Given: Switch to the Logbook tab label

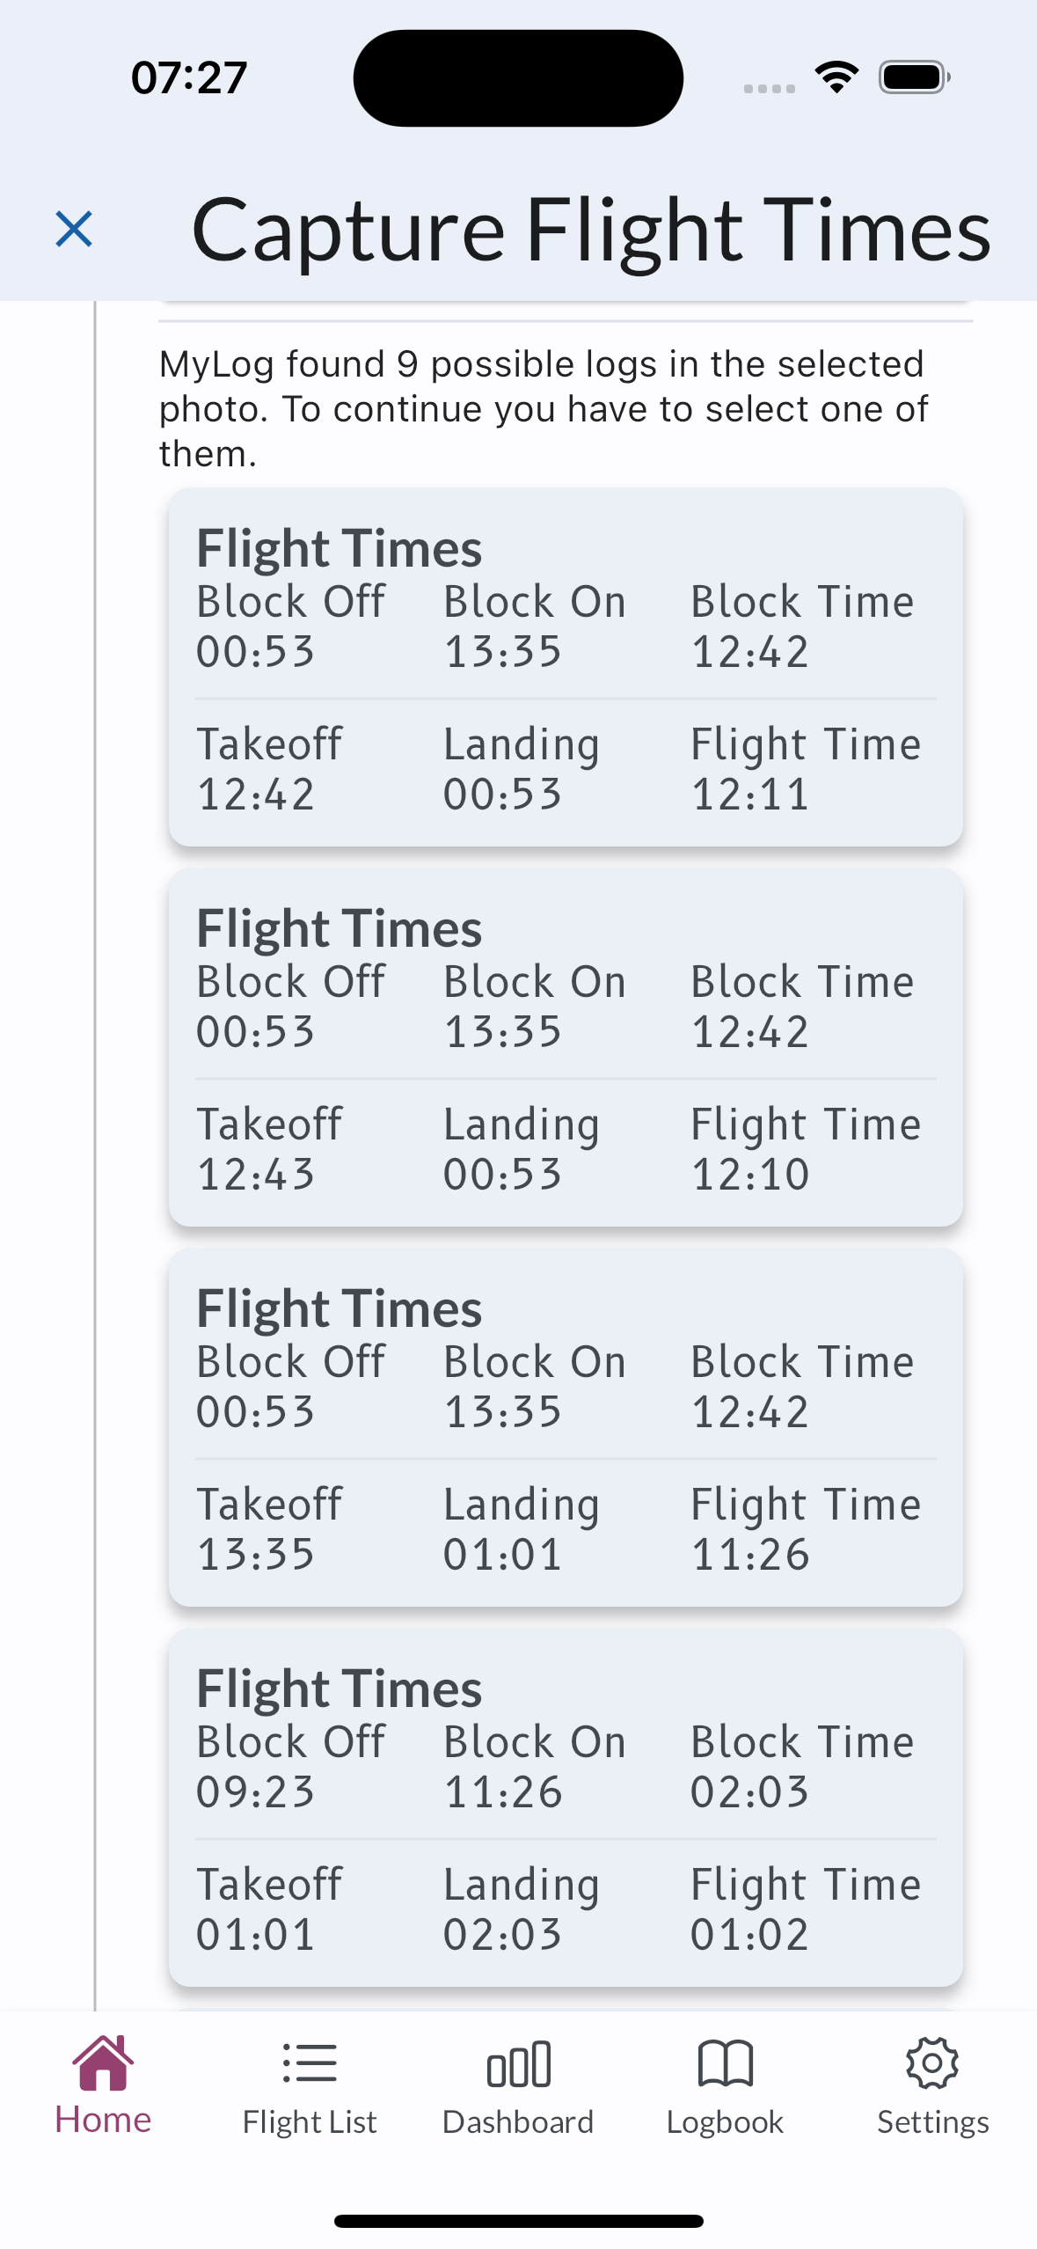Looking at the screenshot, I should pyautogui.click(x=725, y=2121).
